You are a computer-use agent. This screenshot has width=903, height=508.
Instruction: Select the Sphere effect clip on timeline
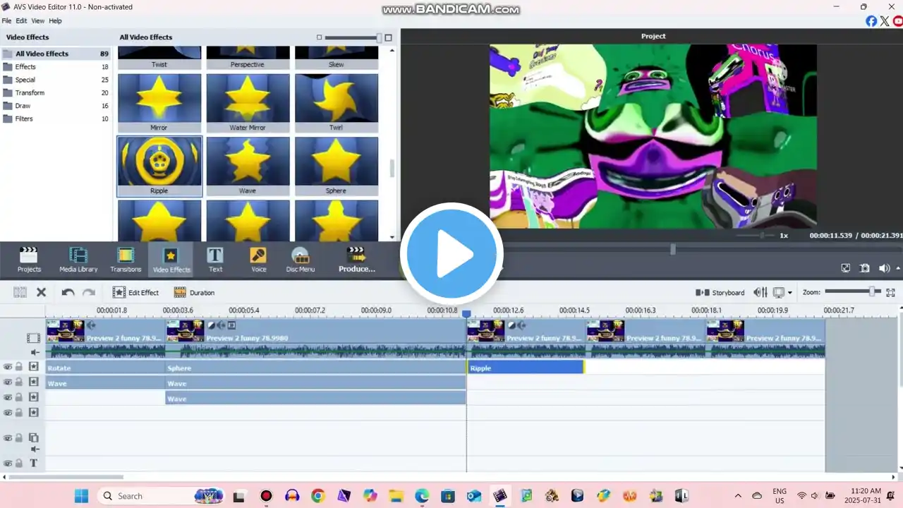(315, 368)
